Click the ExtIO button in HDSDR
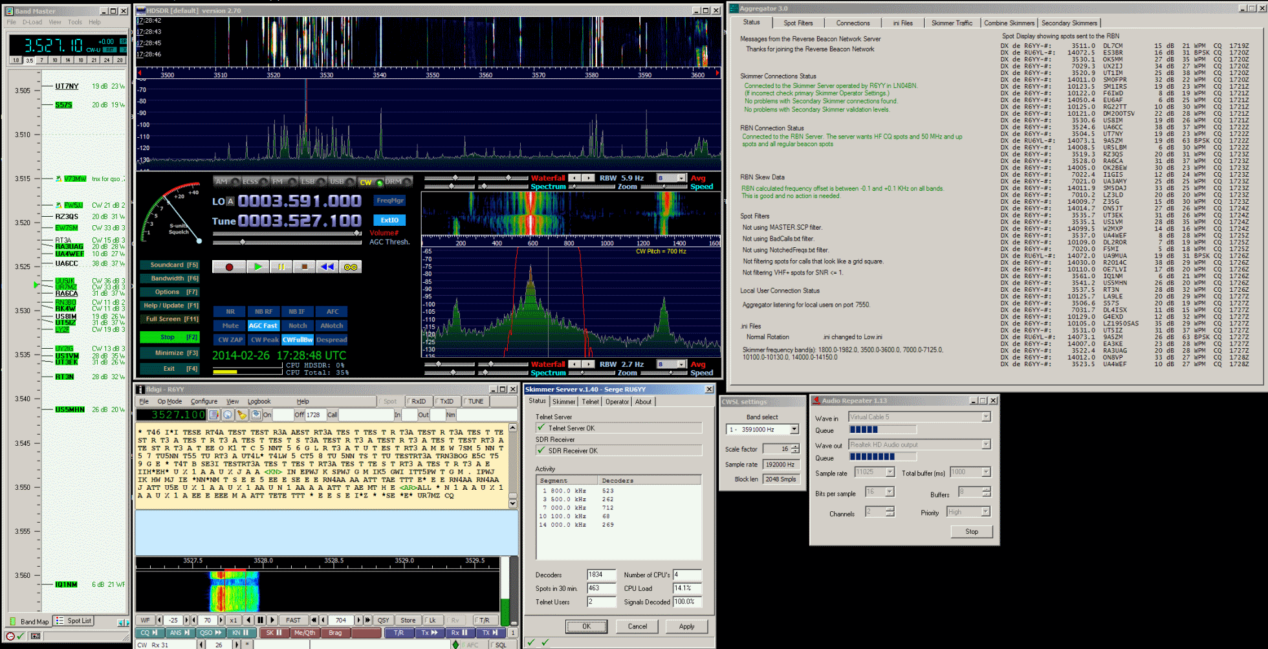This screenshot has height=649, width=1268. 389,220
